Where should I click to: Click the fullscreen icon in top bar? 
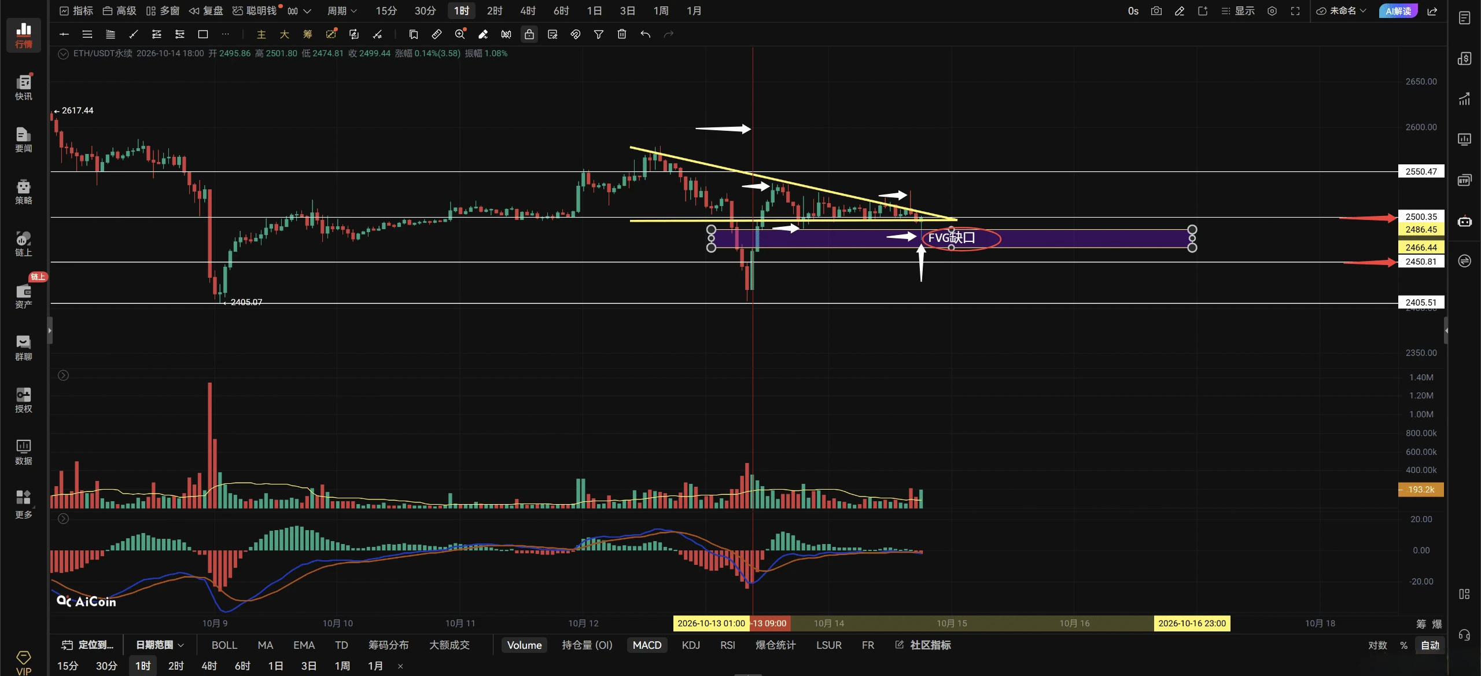1295,11
